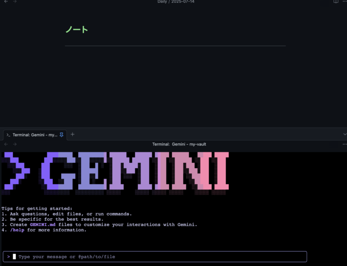Image resolution: width=347 pixels, height=266 pixels.
Task: Click the 2025-07-14 note title
Action: (x=183, y=1)
